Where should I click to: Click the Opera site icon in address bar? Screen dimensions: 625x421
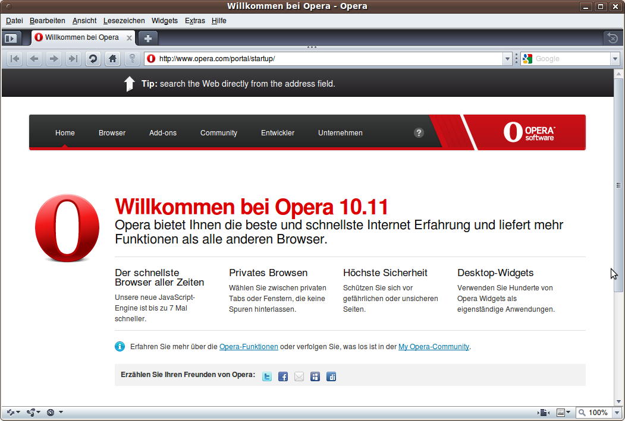[x=151, y=59]
